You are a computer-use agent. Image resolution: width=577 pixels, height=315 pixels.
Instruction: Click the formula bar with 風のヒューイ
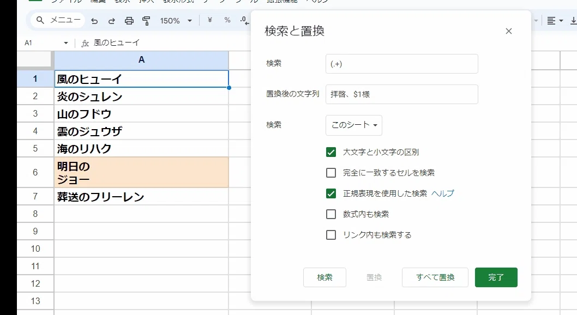coord(116,43)
